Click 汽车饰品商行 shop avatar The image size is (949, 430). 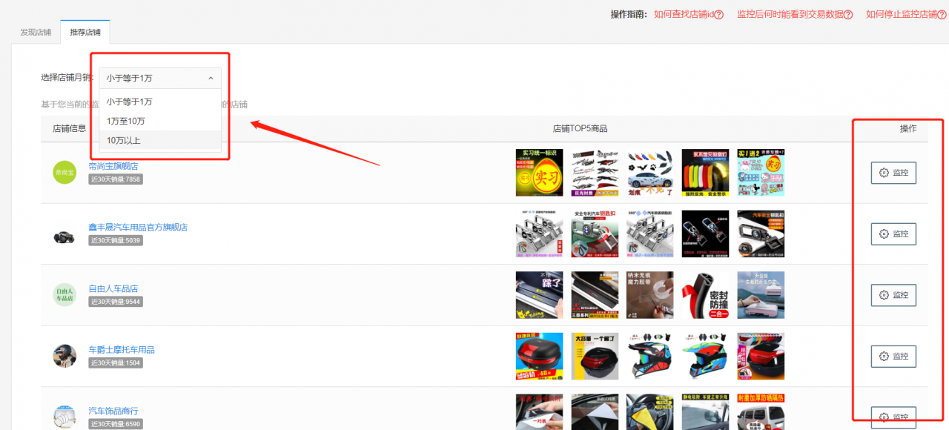[65, 417]
